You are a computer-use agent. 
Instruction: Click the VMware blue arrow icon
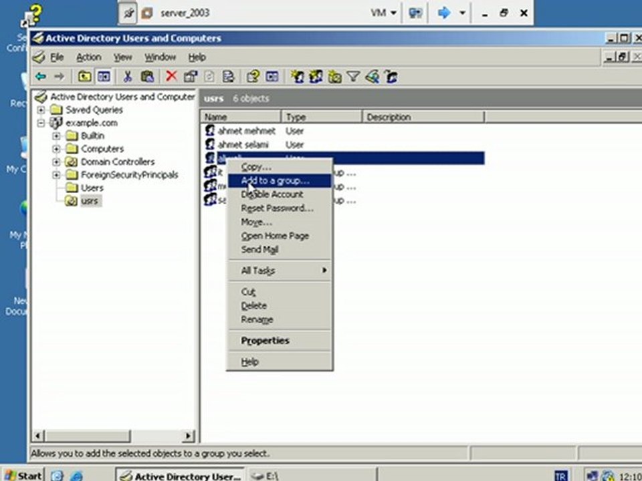[444, 13]
